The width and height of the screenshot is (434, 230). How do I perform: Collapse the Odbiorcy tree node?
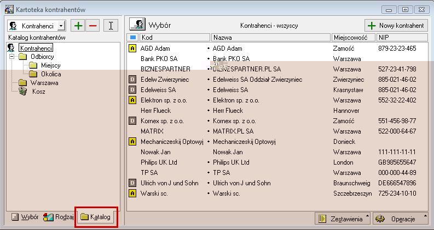pos(11,57)
